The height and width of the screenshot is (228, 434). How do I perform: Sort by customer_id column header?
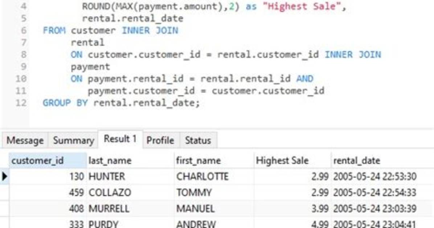[48, 160]
